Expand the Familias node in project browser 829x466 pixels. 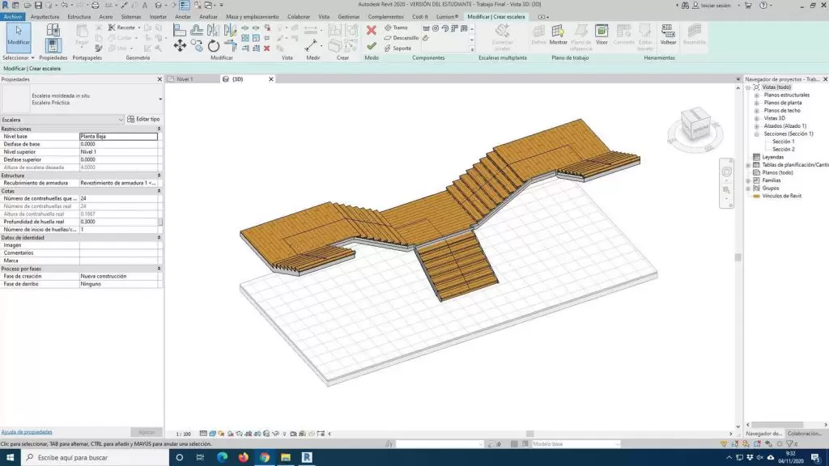click(x=748, y=180)
